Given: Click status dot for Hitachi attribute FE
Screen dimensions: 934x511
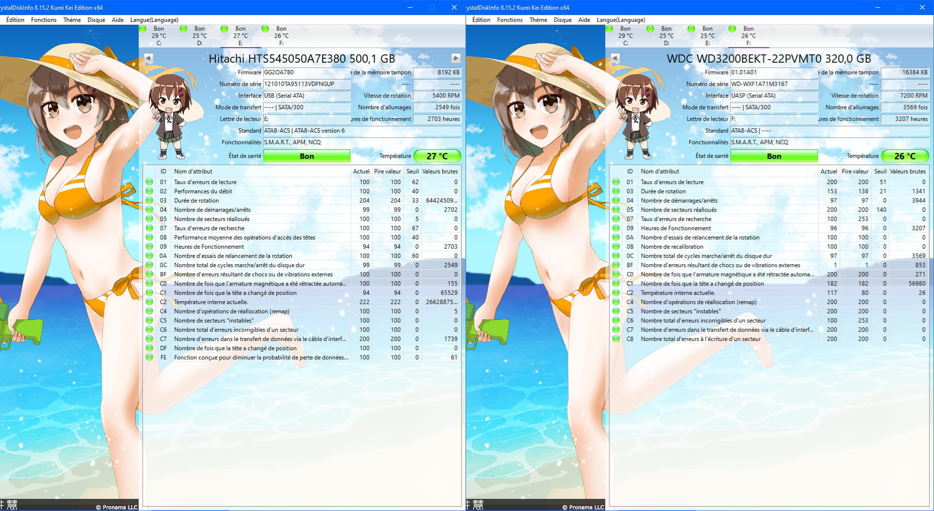Looking at the screenshot, I should tap(149, 358).
